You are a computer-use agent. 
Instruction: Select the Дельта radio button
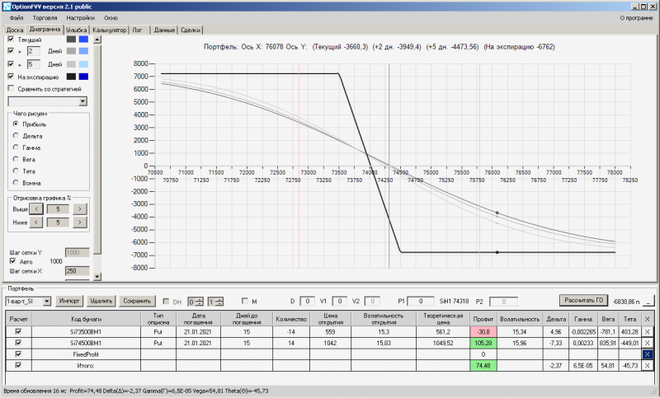tap(16, 136)
